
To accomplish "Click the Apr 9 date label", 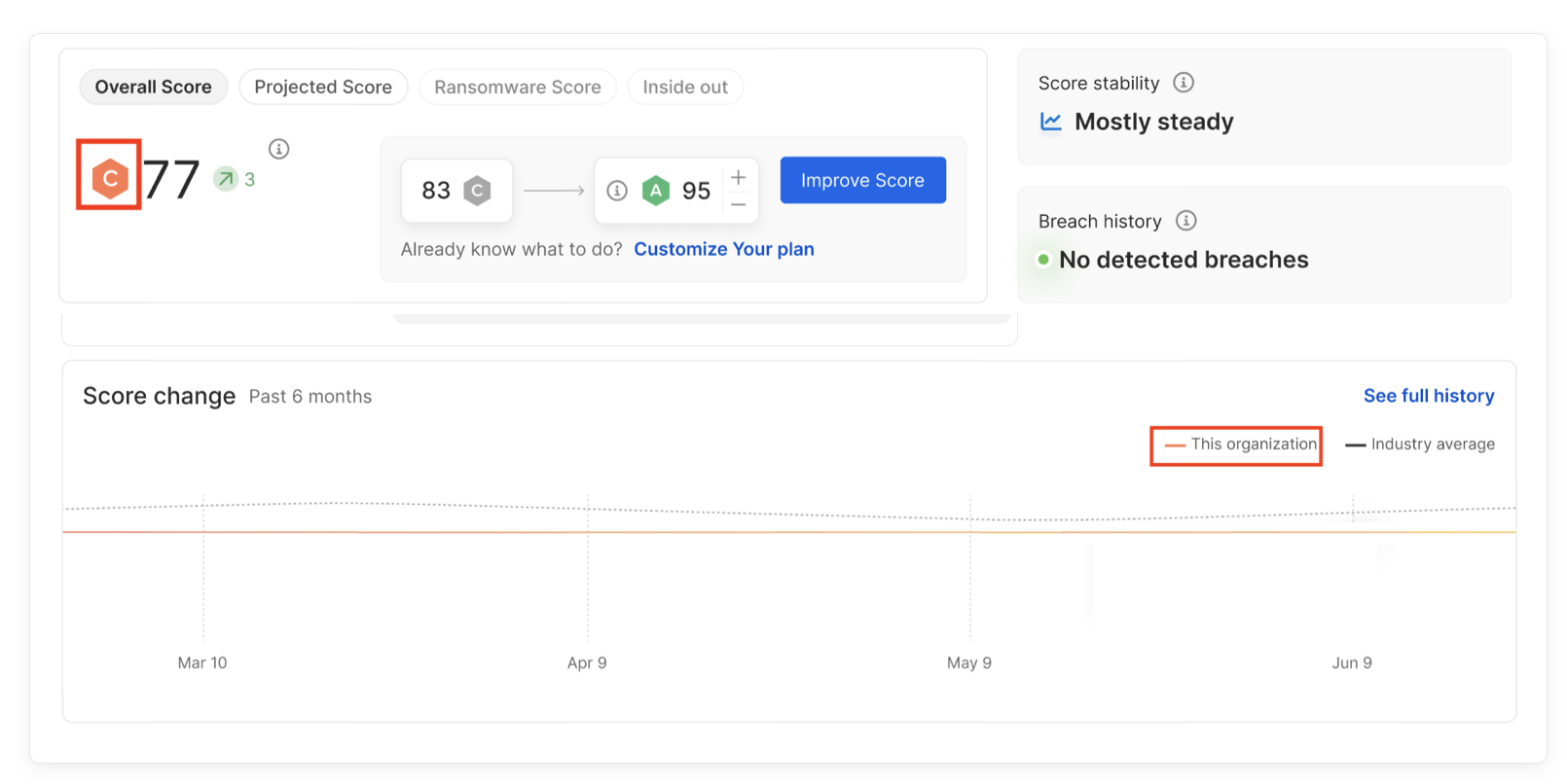I will (x=587, y=662).
